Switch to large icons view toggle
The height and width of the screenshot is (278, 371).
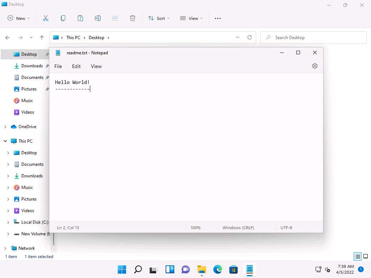point(365,257)
